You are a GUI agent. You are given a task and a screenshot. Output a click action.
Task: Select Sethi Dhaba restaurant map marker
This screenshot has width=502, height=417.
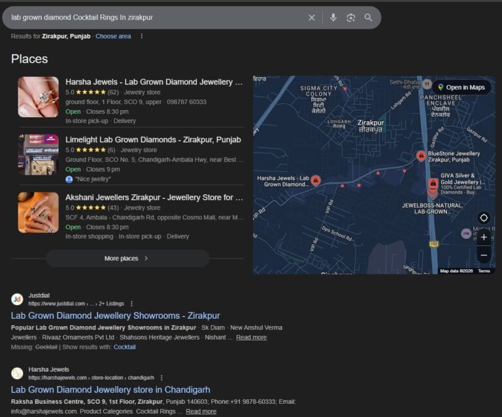(427, 84)
